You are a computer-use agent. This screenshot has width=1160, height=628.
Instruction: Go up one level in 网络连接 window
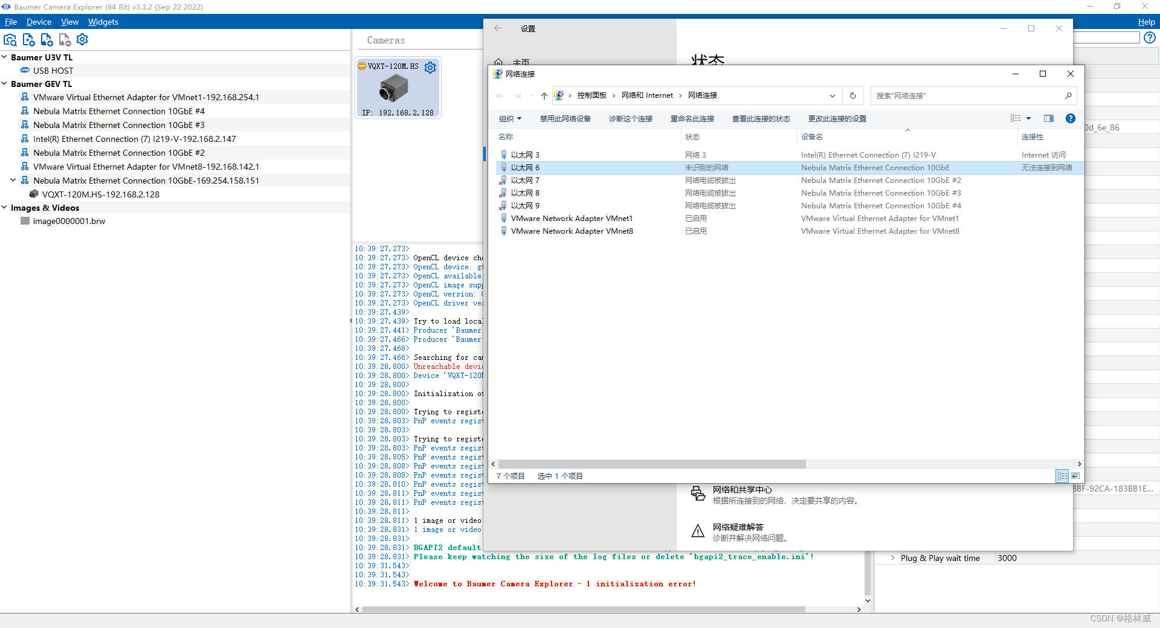(544, 95)
